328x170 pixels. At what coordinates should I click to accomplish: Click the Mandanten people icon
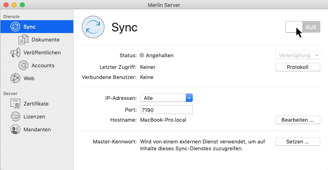coord(15,129)
